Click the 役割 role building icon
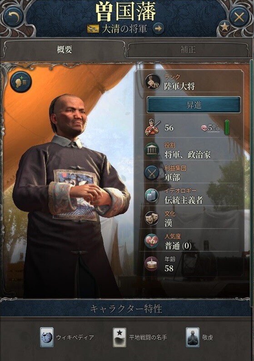254x361 pixels. click(152, 150)
